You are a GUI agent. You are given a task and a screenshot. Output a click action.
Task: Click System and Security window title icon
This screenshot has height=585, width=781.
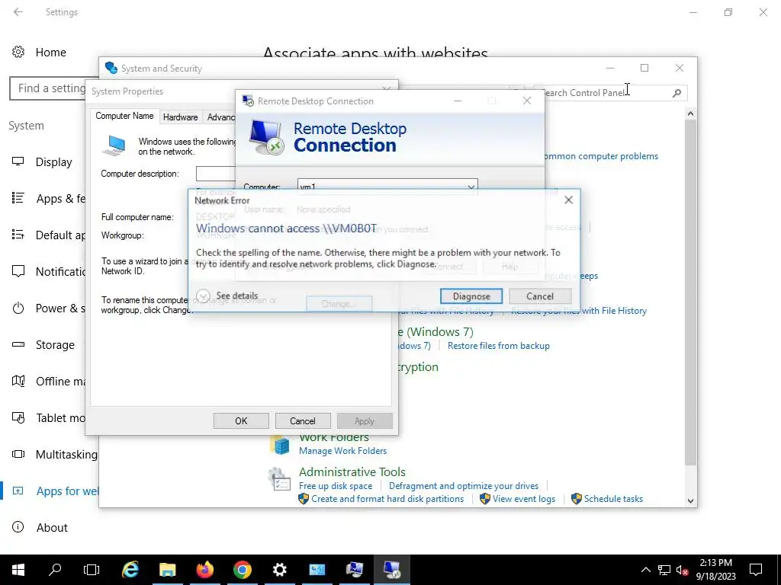(x=111, y=68)
